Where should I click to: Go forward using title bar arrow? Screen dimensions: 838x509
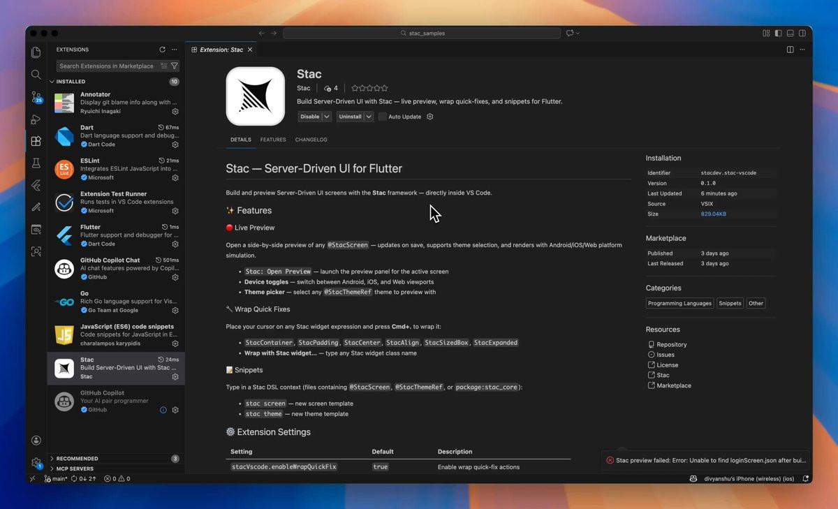point(274,33)
